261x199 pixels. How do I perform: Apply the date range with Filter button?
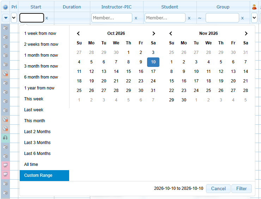pyautogui.click(x=241, y=188)
